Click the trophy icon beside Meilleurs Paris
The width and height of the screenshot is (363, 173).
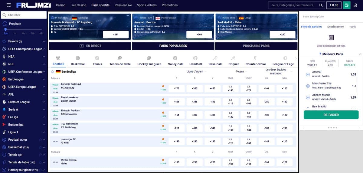pos(320,54)
